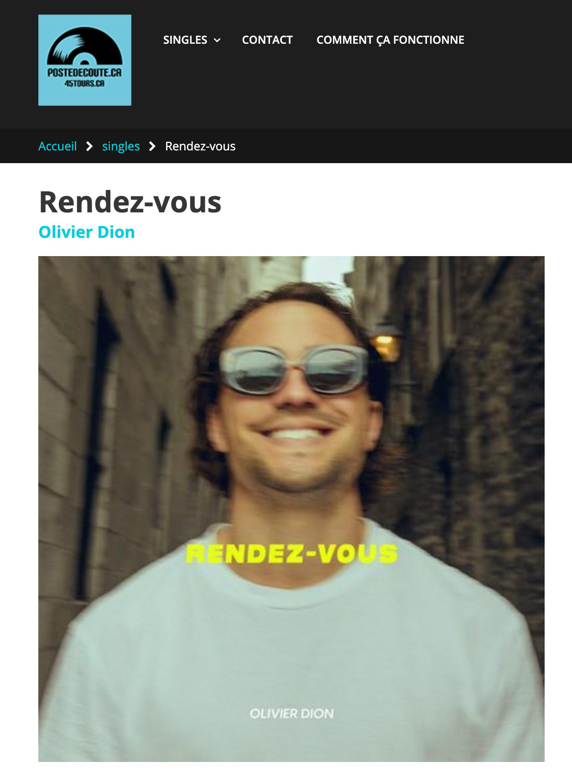572x772 pixels.
Task: Click the Rendez-vous album cover image
Action: [x=291, y=509]
